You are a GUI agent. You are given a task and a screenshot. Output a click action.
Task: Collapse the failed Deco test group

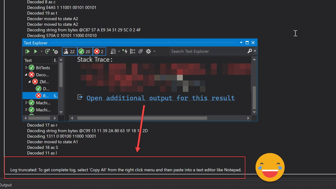click(x=27, y=74)
